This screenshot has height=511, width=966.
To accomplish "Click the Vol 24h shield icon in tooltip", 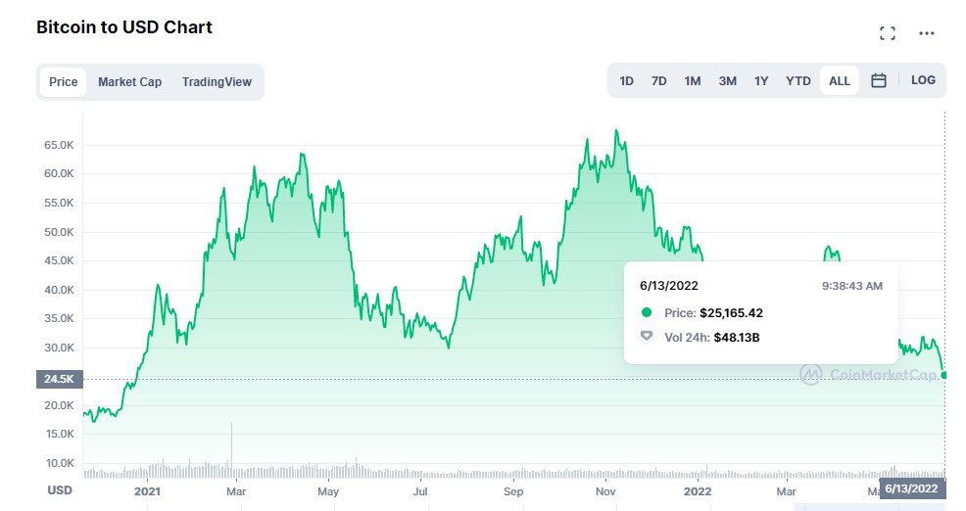I will 647,337.
